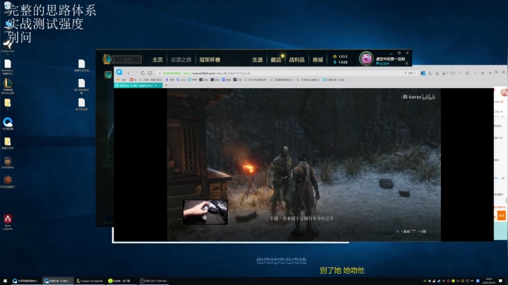
Task: Open League client 藏品 section
Action: point(276,59)
